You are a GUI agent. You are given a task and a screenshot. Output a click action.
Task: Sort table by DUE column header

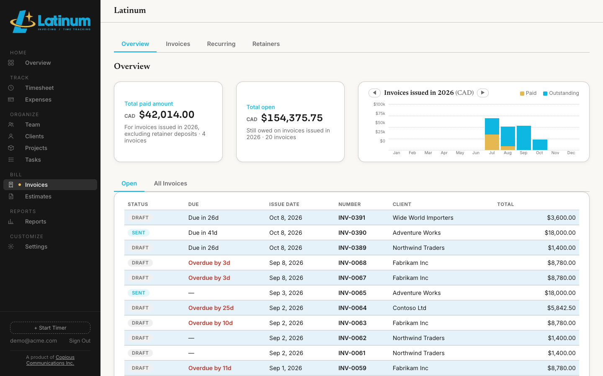point(193,204)
